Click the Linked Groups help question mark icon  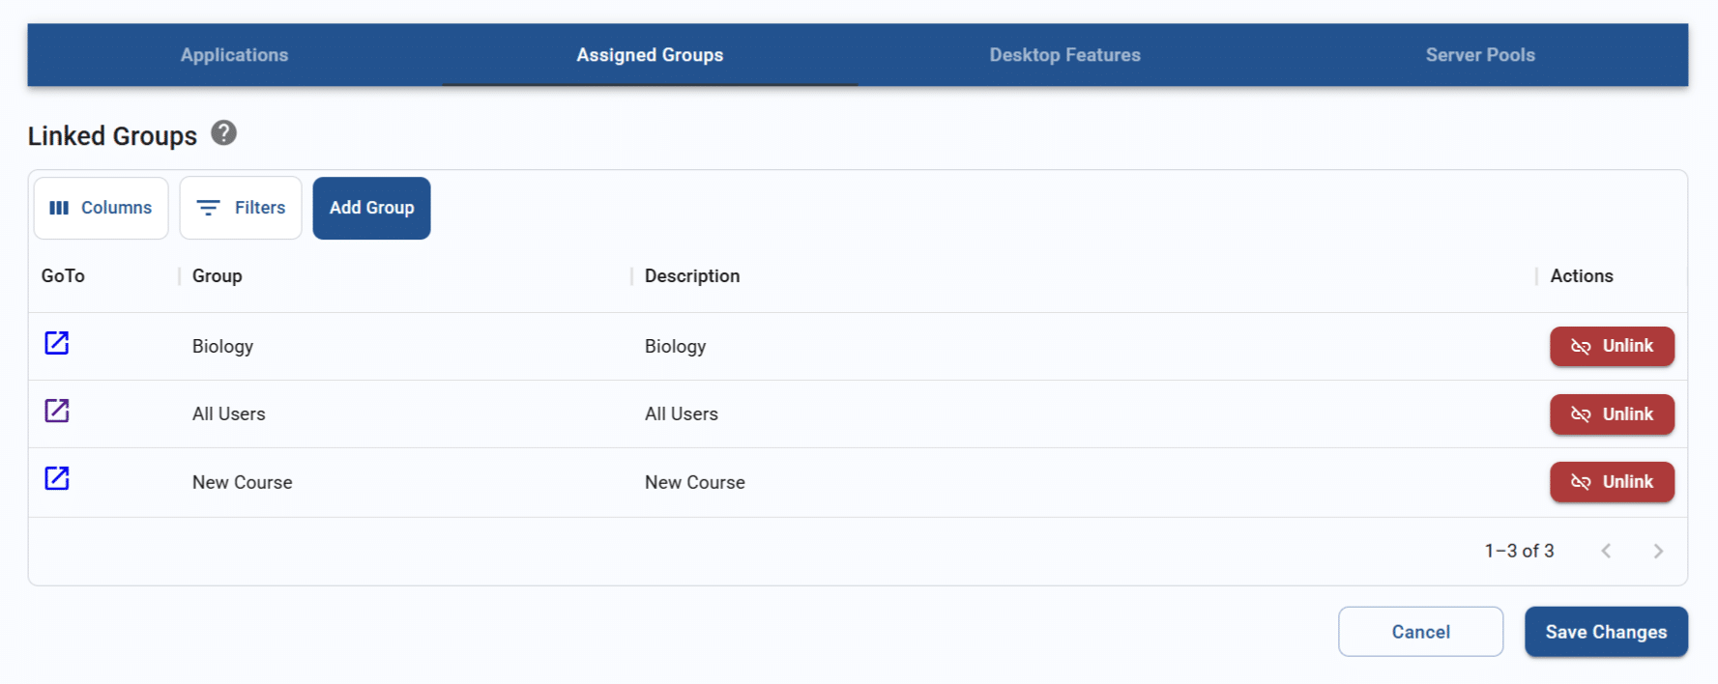(223, 133)
